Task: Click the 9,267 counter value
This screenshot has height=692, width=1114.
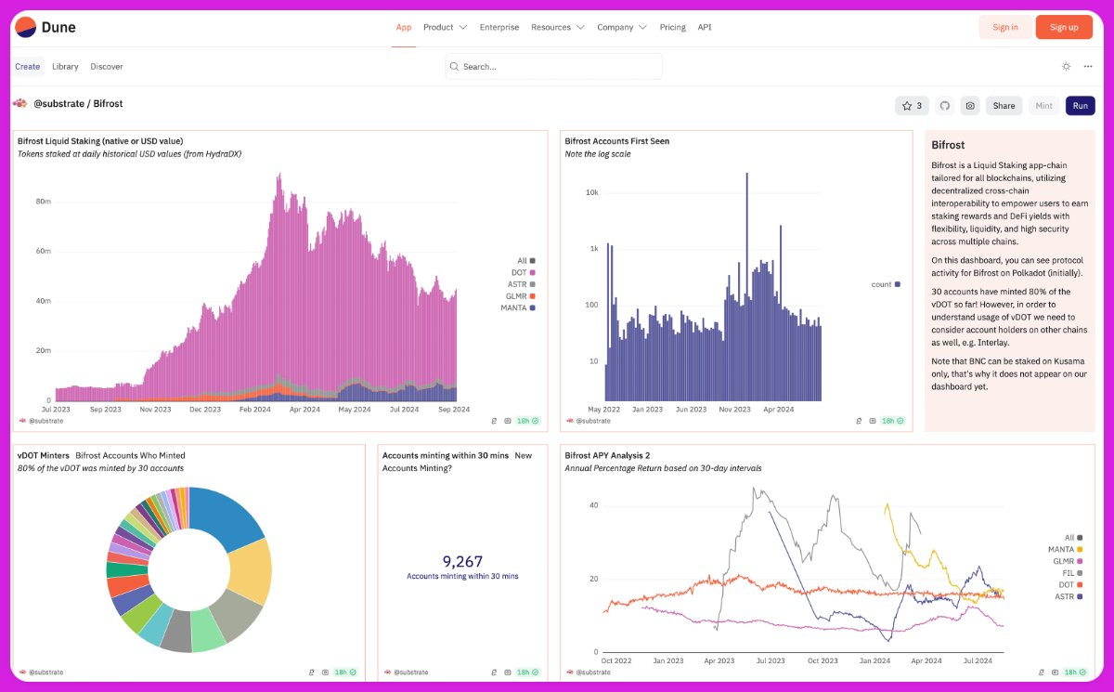Action: 462,561
